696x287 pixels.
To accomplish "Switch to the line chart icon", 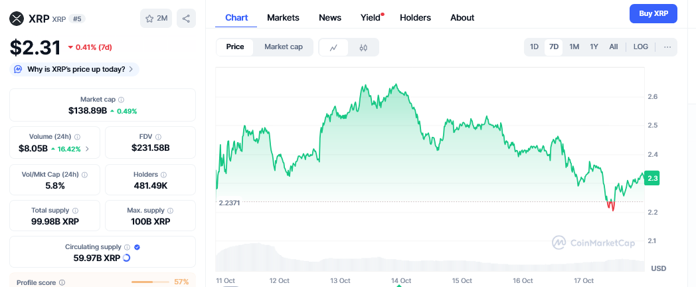I will click(334, 47).
